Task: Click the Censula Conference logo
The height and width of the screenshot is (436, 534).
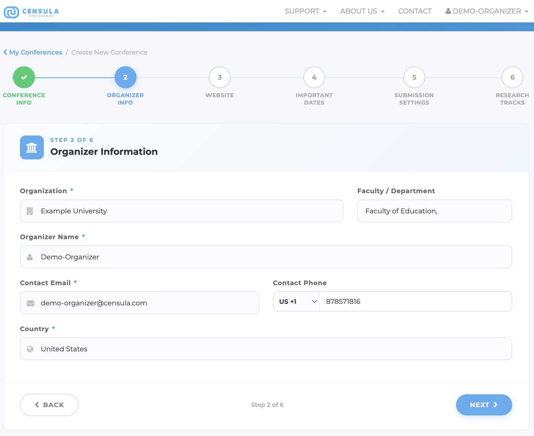Action: point(31,12)
